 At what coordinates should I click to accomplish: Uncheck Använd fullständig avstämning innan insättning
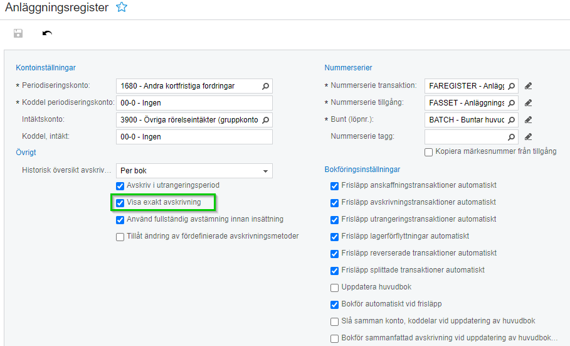pyautogui.click(x=120, y=220)
